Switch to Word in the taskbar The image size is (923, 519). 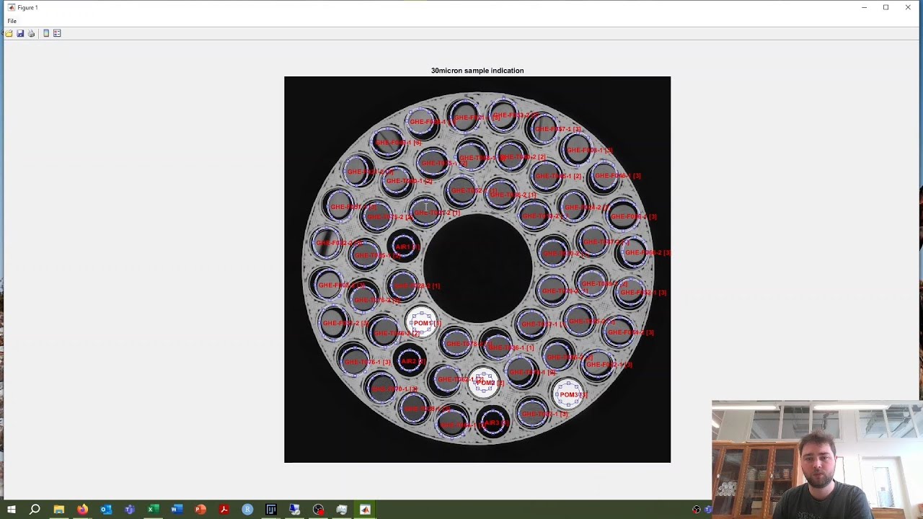pos(177,510)
